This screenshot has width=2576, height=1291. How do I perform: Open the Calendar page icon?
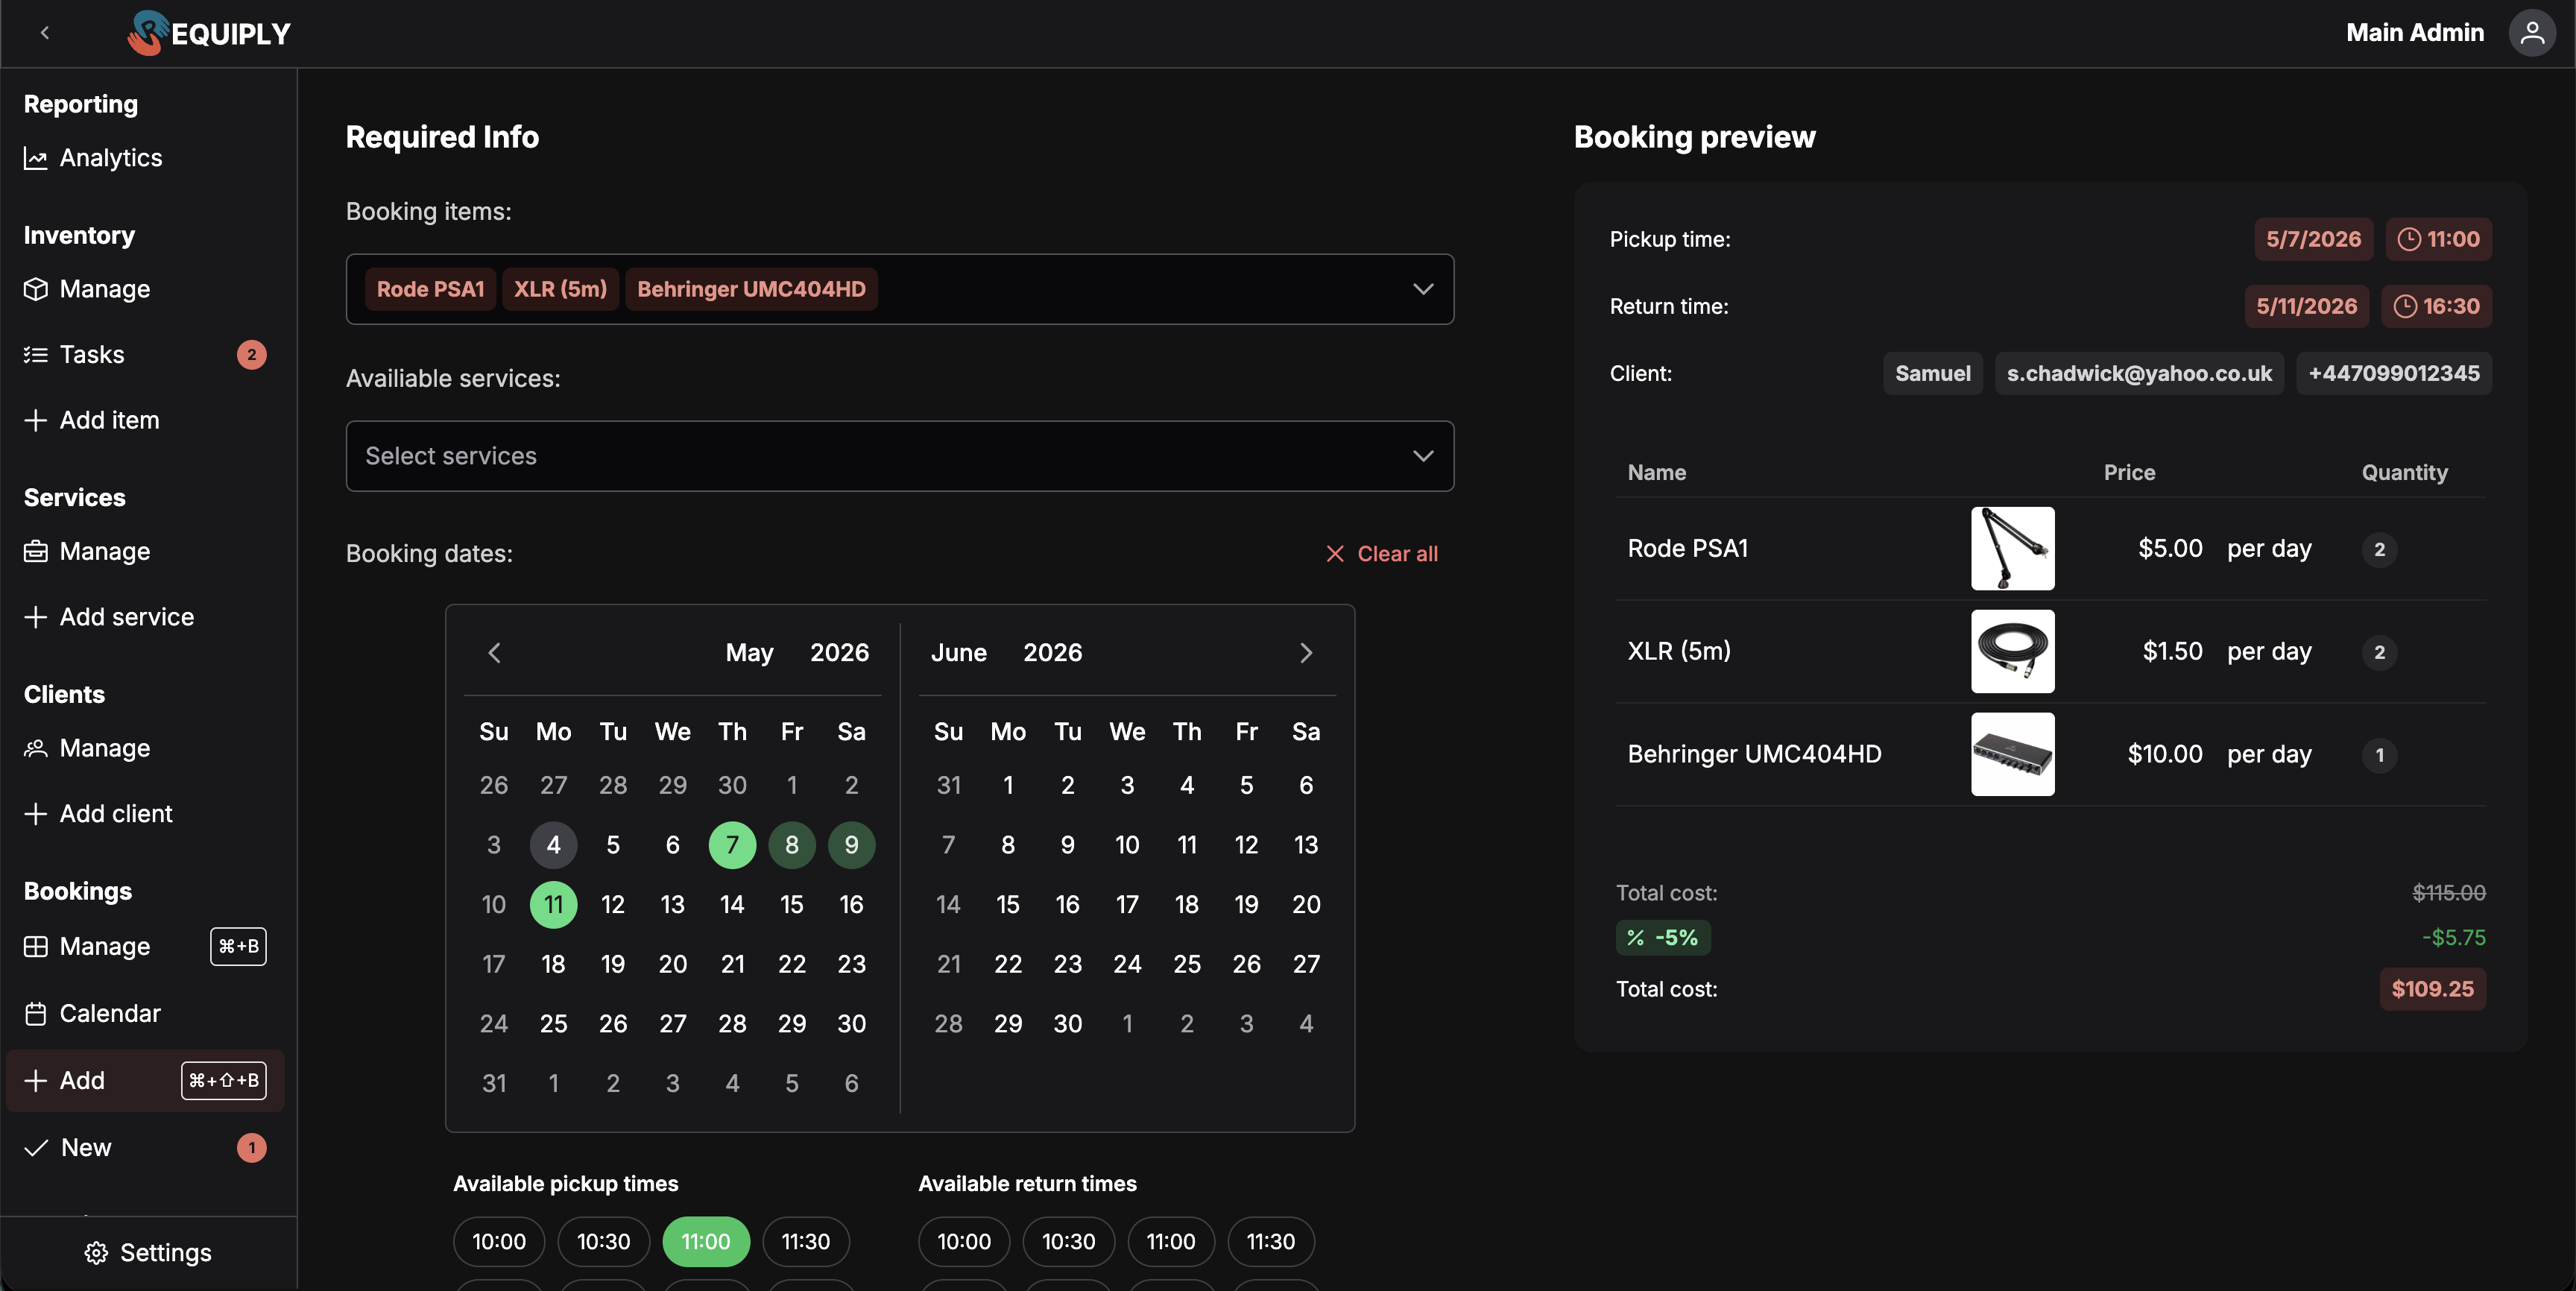pyautogui.click(x=36, y=1014)
